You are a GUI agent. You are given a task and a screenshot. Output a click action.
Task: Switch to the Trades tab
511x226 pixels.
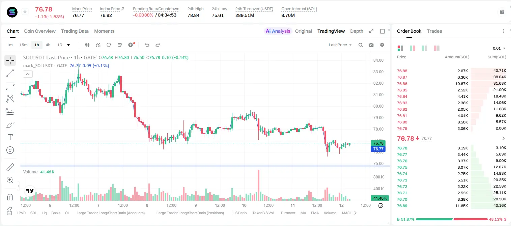pos(434,31)
